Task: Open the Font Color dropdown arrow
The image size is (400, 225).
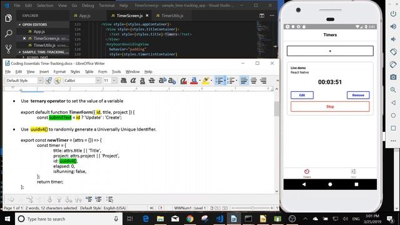Action: 199,81
